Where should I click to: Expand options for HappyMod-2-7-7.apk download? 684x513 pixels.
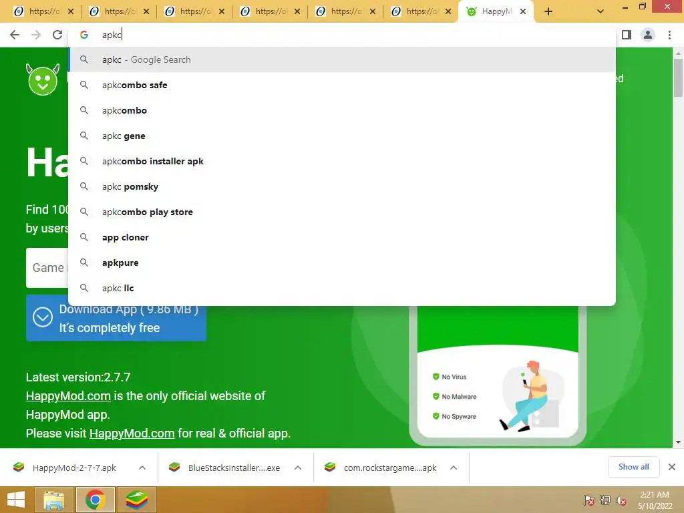[x=142, y=468]
